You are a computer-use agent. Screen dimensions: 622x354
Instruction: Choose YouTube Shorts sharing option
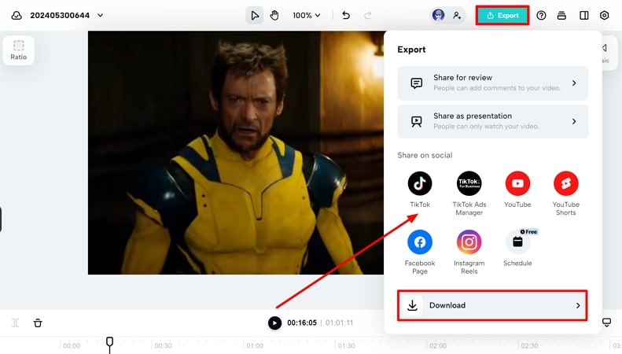pyautogui.click(x=565, y=184)
